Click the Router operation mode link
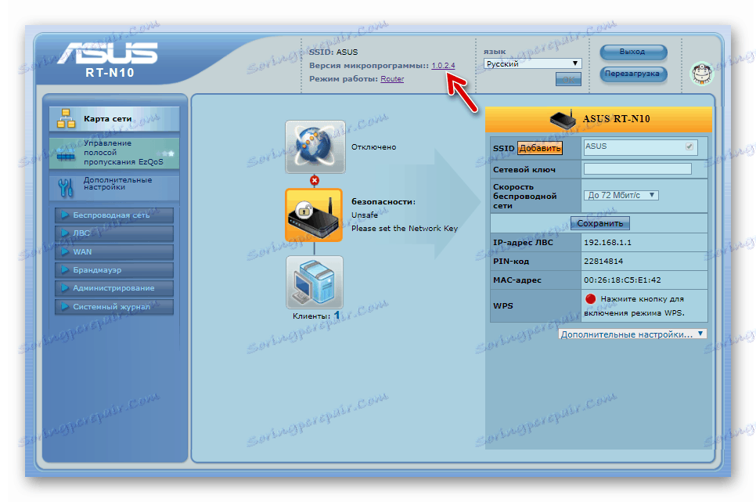The height and width of the screenshot is (502, 756). (x=392, y=78)
